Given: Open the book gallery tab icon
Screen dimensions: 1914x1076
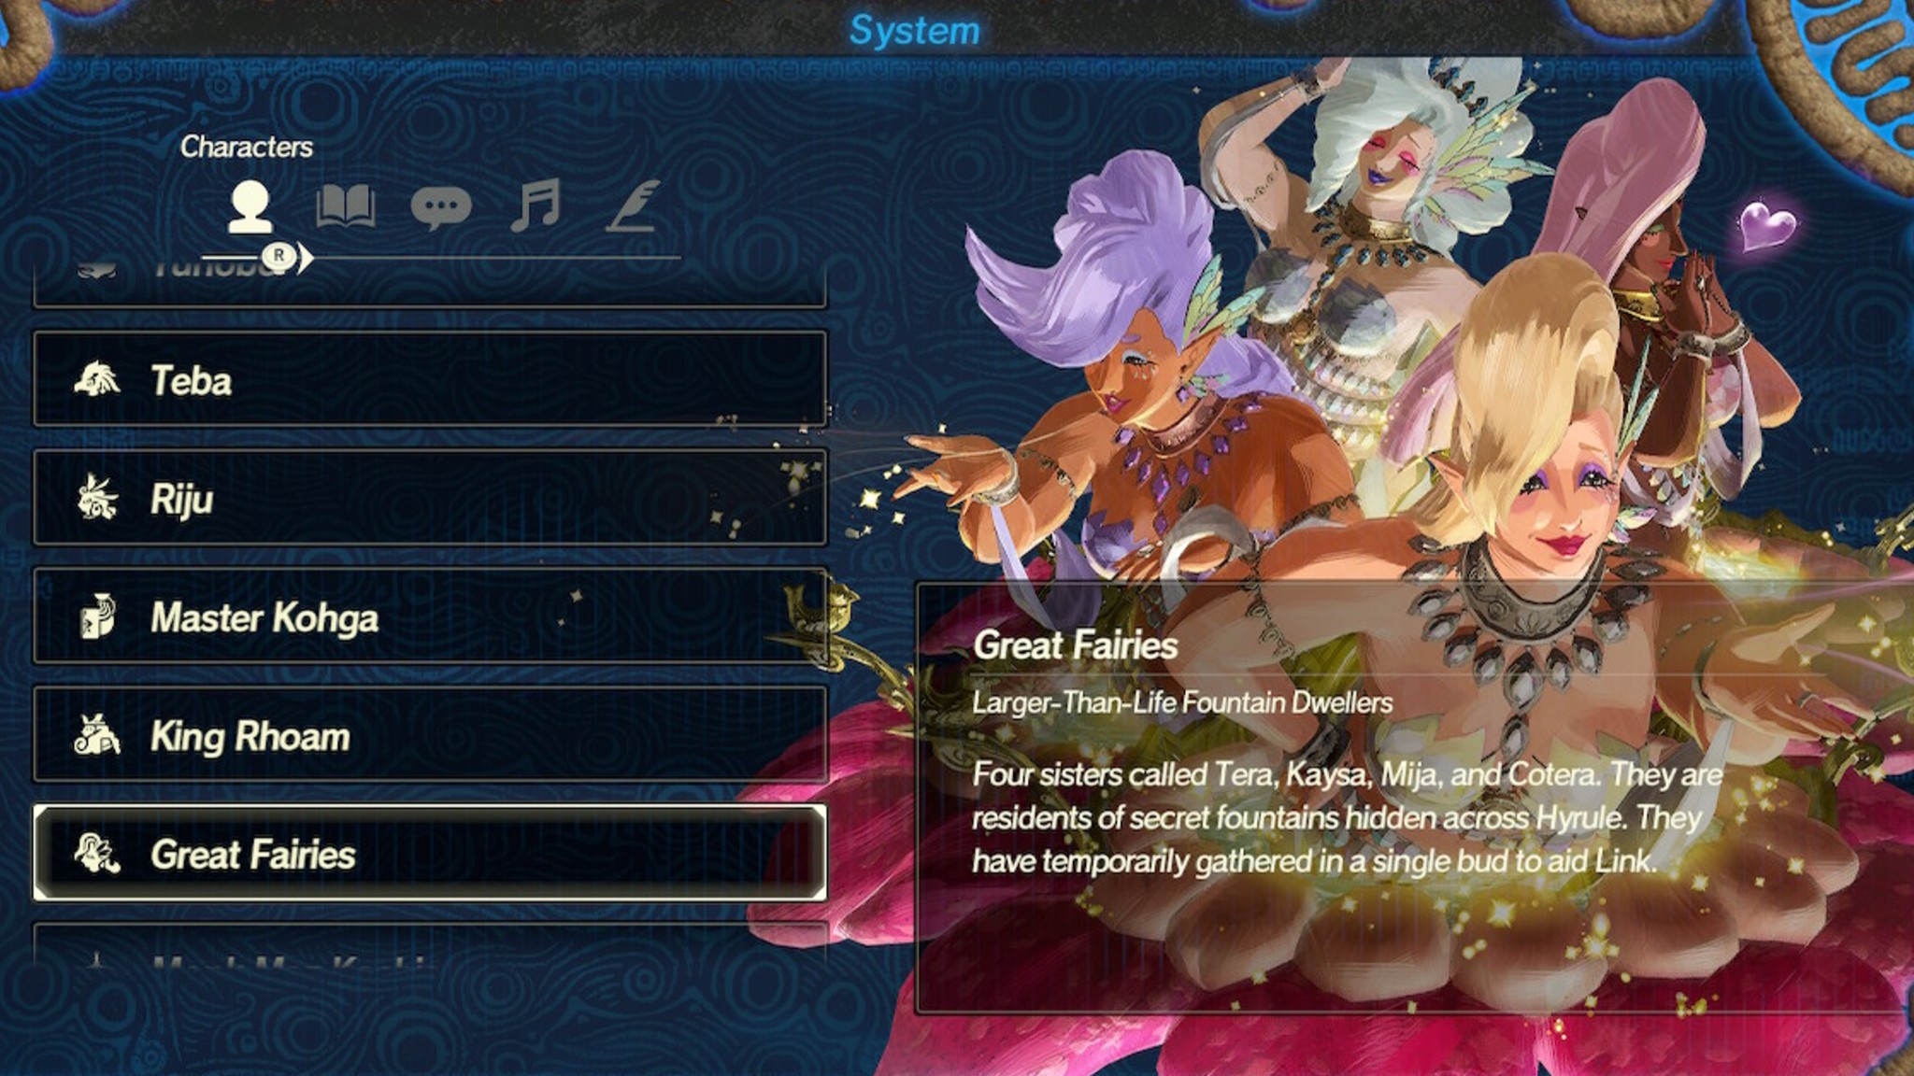Looking at the screenshot, I should (346, 206).
